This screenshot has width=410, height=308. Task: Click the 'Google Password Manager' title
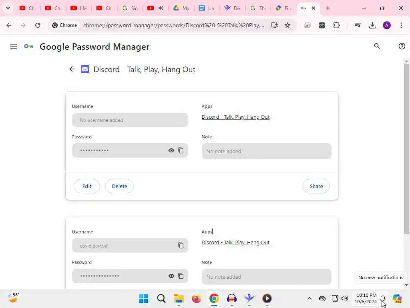[94, 47]
